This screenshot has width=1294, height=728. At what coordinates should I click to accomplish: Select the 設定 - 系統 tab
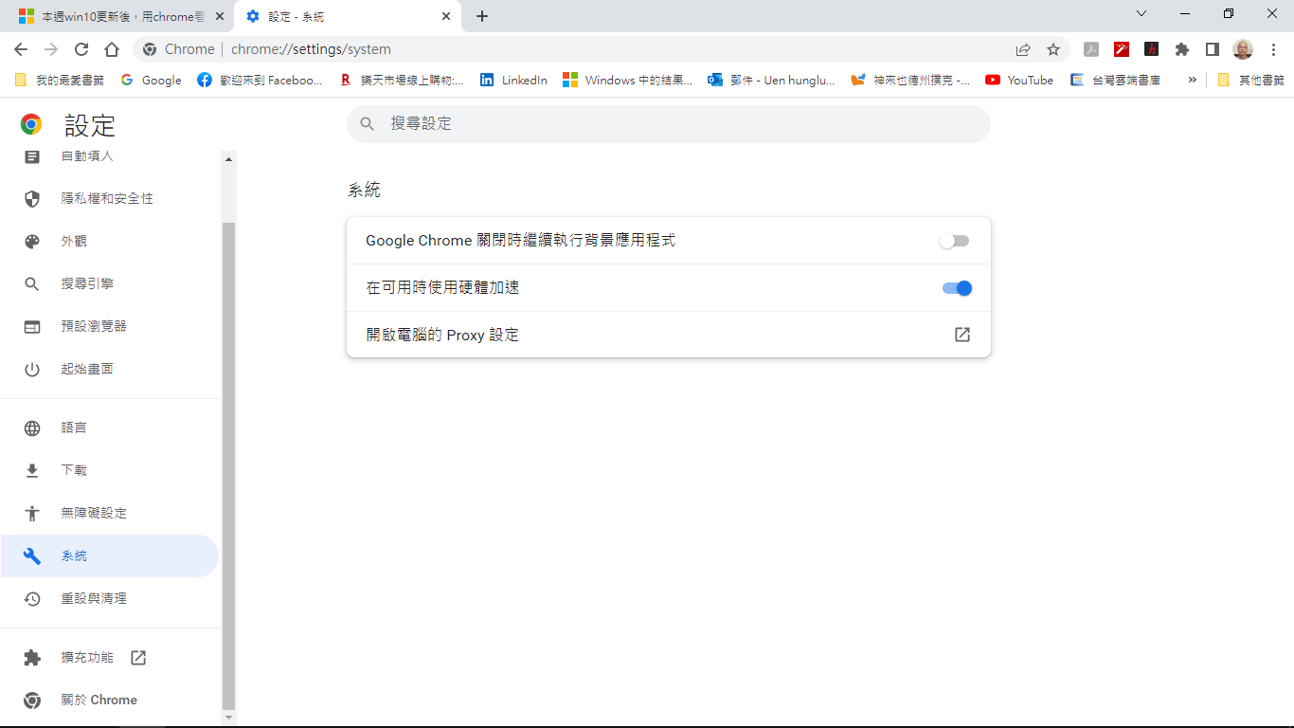point(348,16)
